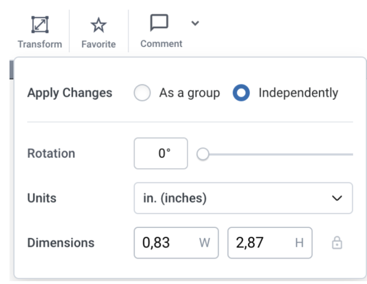Click the Favorite star icon
This screenshot has height=284, width=367.
pos(98,25)
